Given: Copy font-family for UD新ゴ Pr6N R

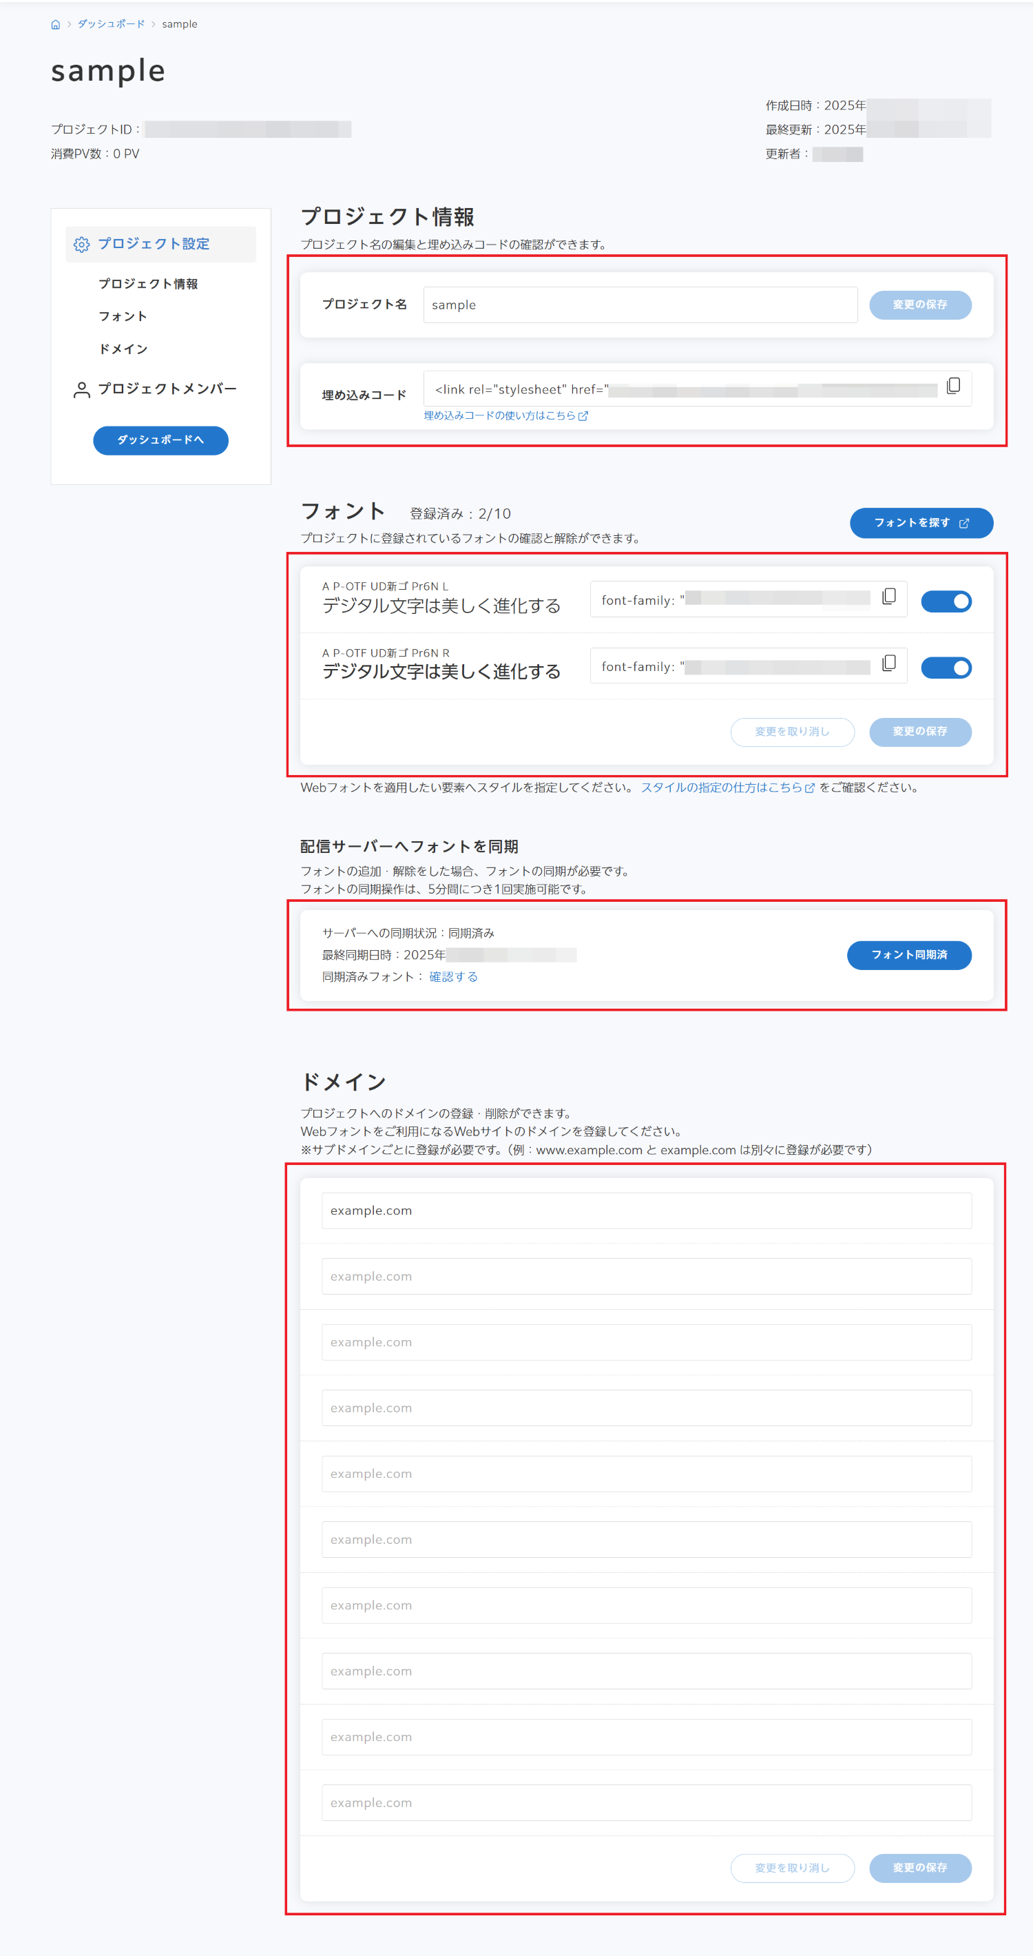Looking at the screenshot, I should click(889, 663).
